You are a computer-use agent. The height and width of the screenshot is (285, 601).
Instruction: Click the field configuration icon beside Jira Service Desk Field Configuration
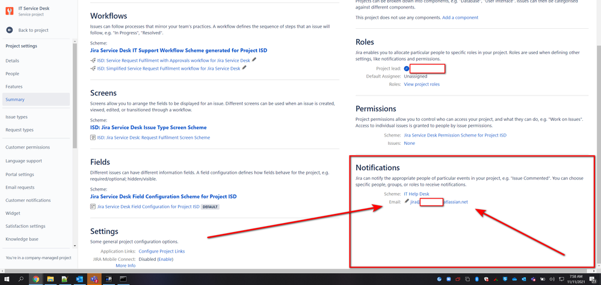[x=93, y=206]
